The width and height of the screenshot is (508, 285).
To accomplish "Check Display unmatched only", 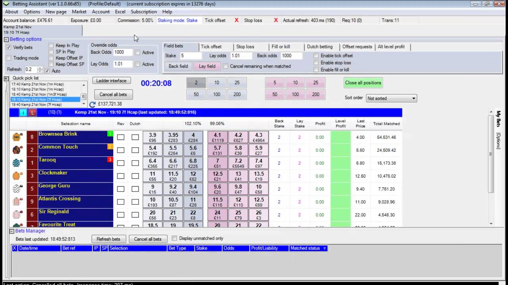I will [174, 238].
